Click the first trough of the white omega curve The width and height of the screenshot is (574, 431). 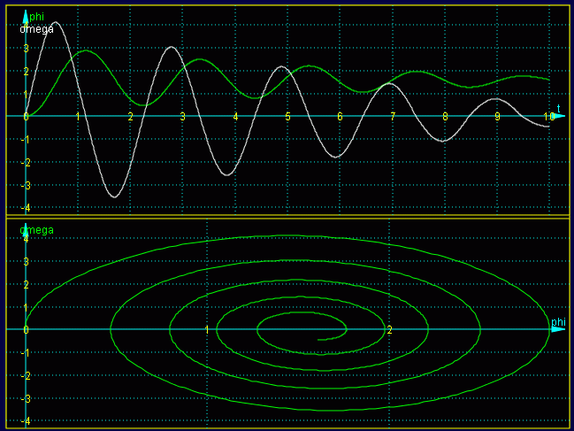click(x=113, y=196)
